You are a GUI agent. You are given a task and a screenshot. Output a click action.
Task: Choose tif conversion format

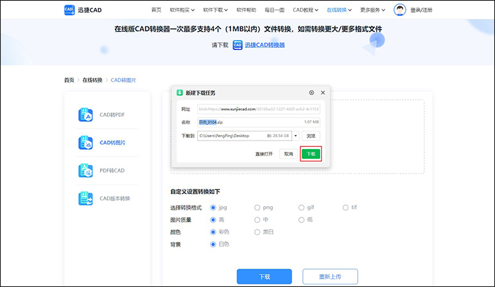(x=346, y=207)
